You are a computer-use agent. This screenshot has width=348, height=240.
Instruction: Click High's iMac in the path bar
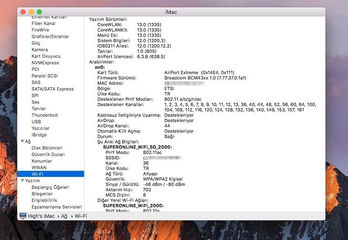41,216
